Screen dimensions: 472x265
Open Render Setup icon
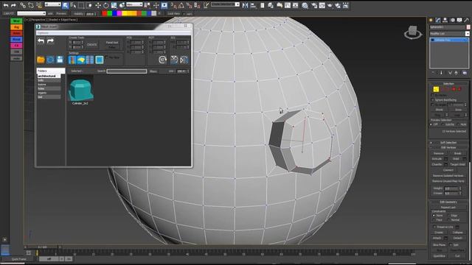point(314,5)
